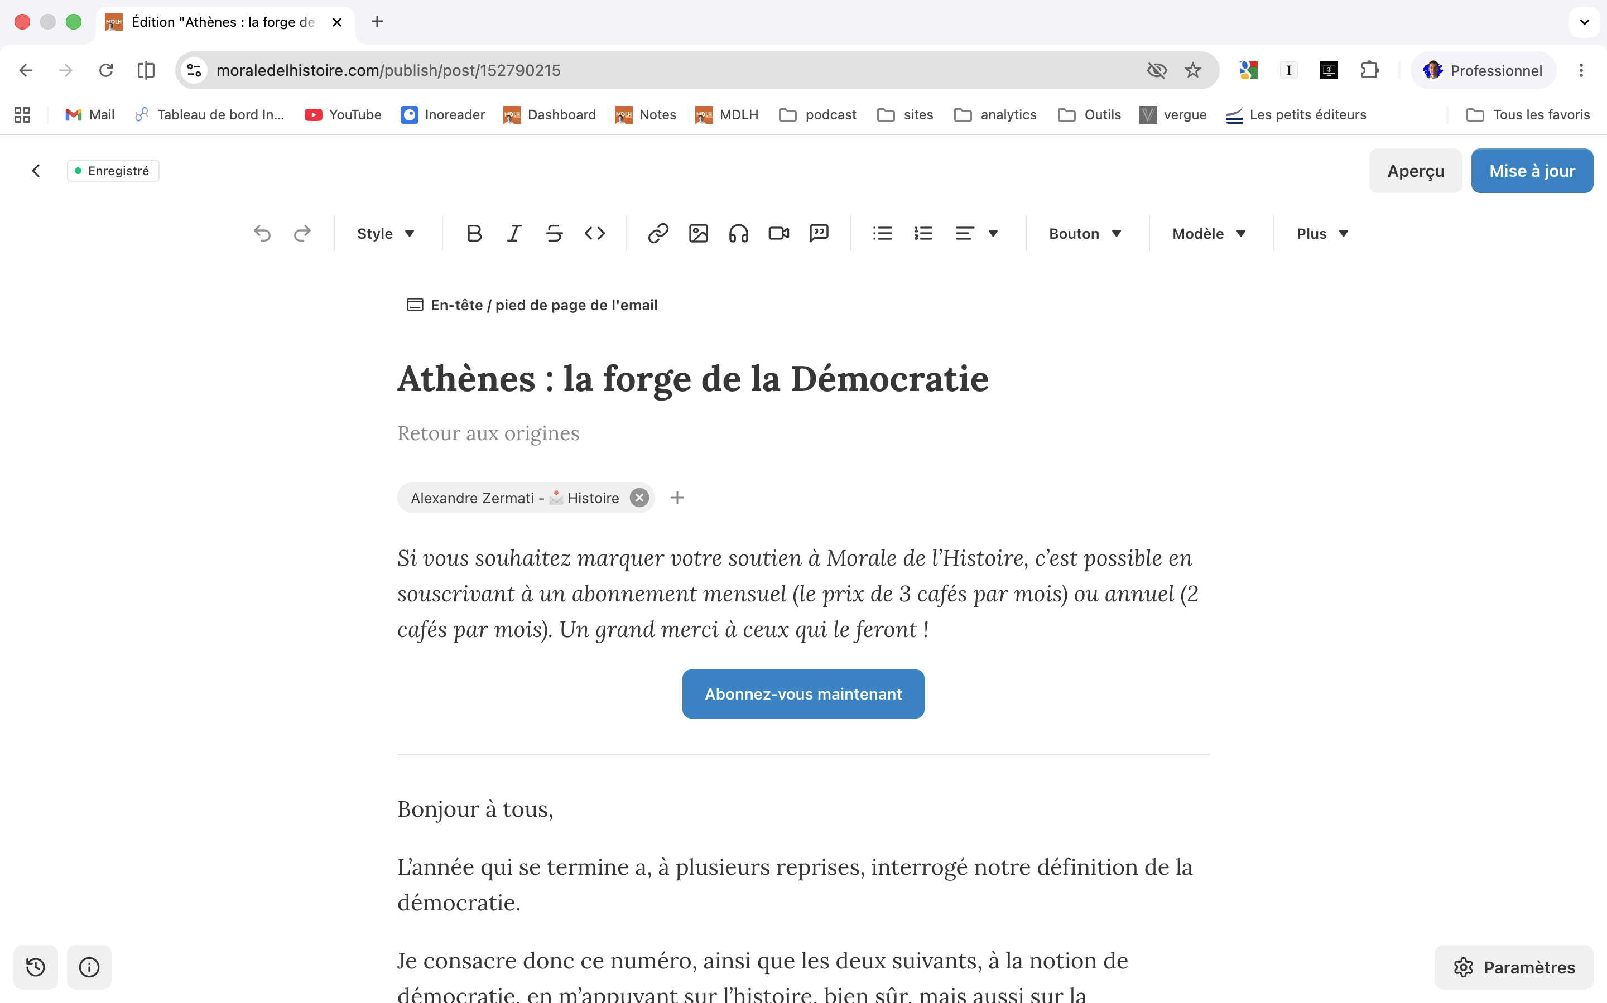Open the Modèle dropdown menu
Screen dimensions: 1607x1003
[1210, 234]
